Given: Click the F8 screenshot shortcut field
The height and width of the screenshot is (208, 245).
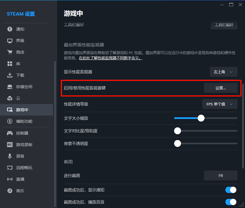Looking at the screenshot, I should (220, 175).
